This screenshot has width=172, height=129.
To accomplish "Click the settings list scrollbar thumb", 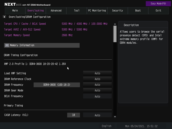I will point(115,34).
